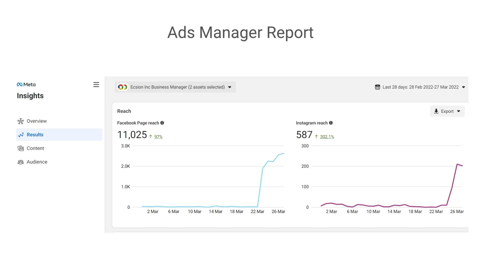Click the Ecsion Inc colorful logo icon
481x272 pixels.
122,87
